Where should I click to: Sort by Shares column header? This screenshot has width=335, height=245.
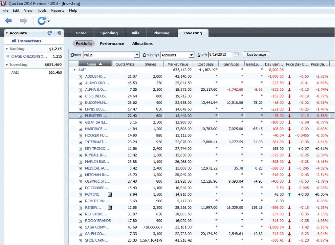[x=150, y=64]
